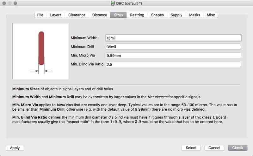253x156 pixels.
Task: Click the Apply button
Action: click(15, 148)
